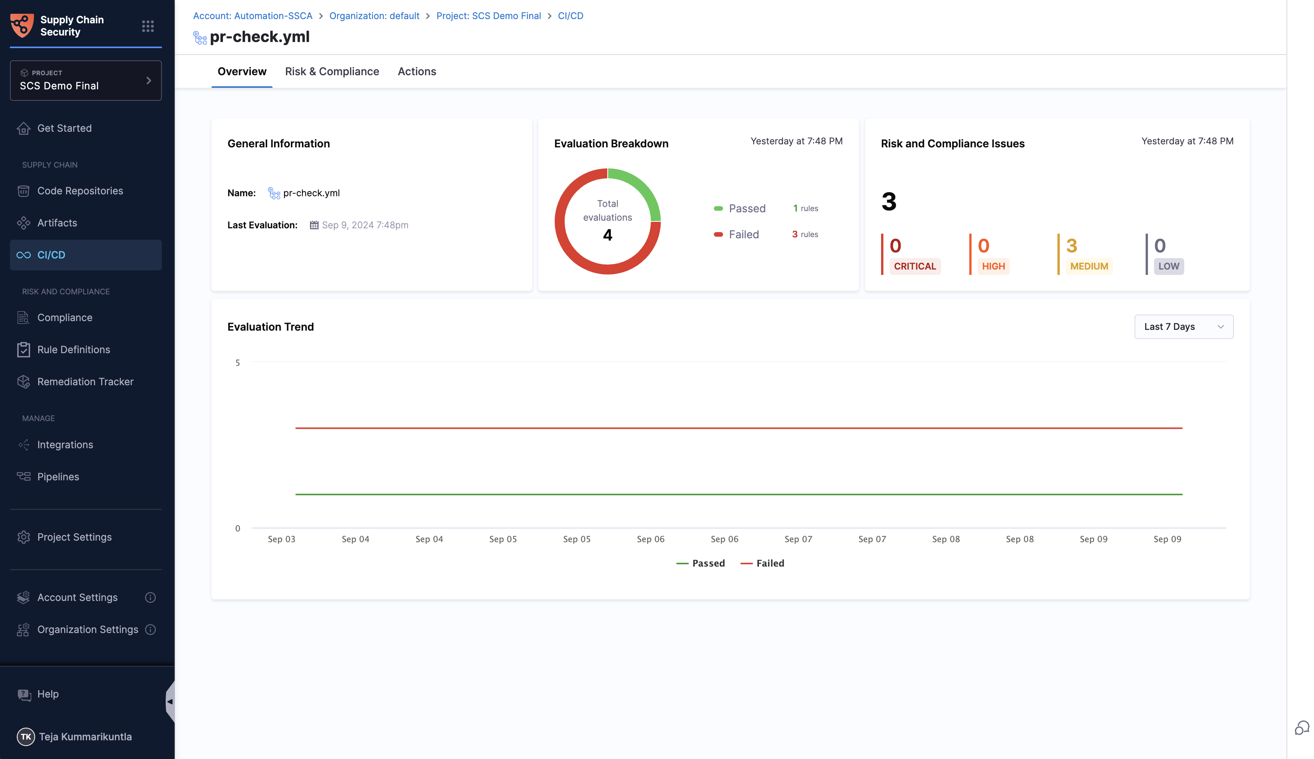The width and height of the screenshot is (1314, 759).
Task: Expand the SCS Demo Final project selector
Action: (x=86, y=80)
